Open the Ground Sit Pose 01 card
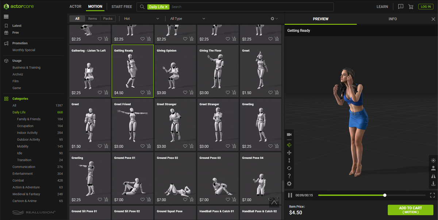The width and height of the screenshot is (438, 220). 90,213
